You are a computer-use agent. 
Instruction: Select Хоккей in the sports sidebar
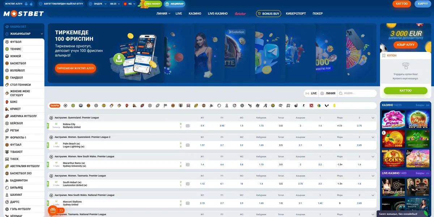click(24, 56)
